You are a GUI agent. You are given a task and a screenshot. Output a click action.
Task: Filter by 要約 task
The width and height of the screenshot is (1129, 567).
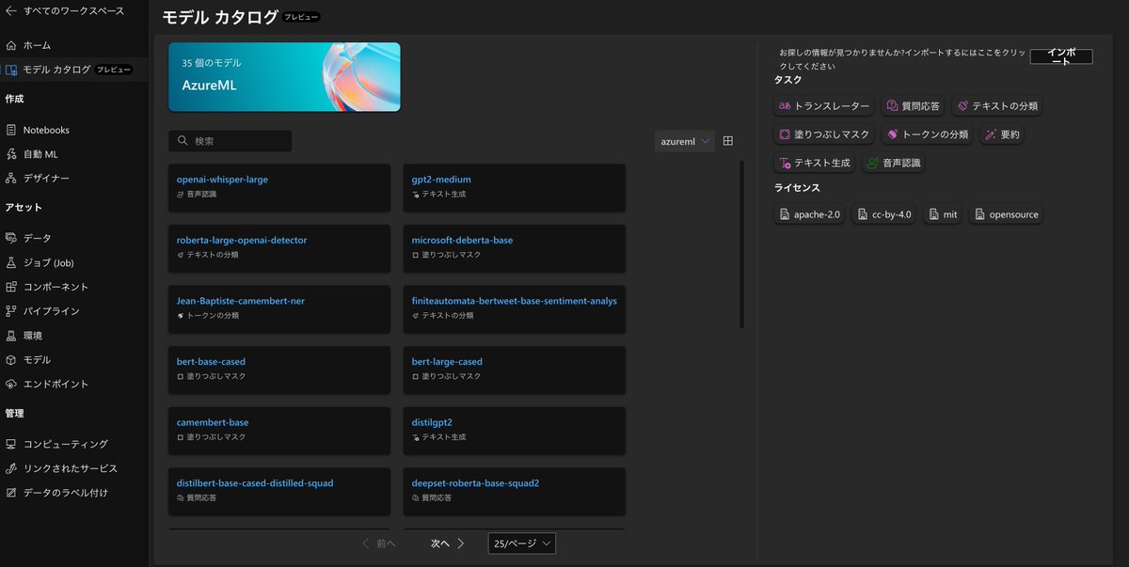1002,134
